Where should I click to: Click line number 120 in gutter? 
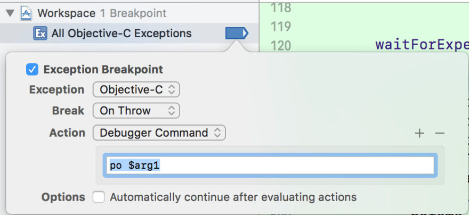280,46
